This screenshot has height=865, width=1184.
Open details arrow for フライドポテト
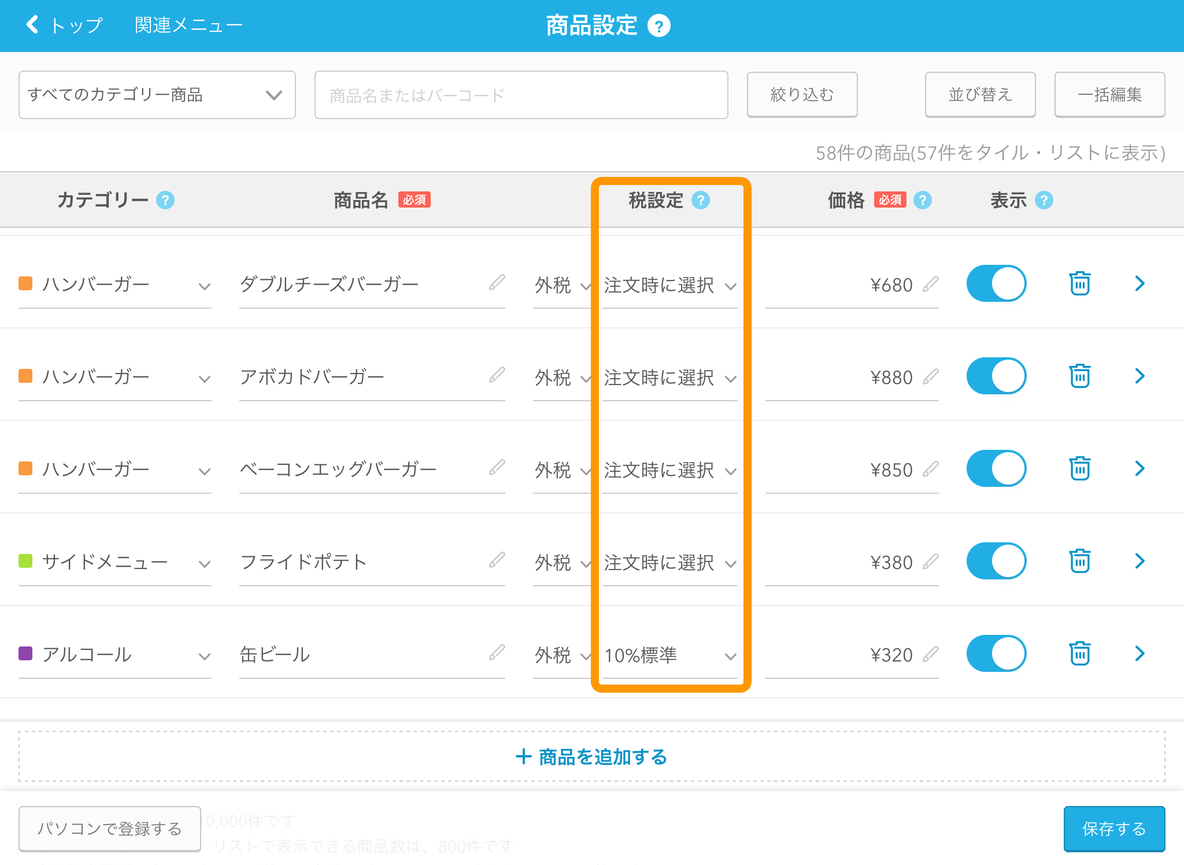click(1139, 561)
